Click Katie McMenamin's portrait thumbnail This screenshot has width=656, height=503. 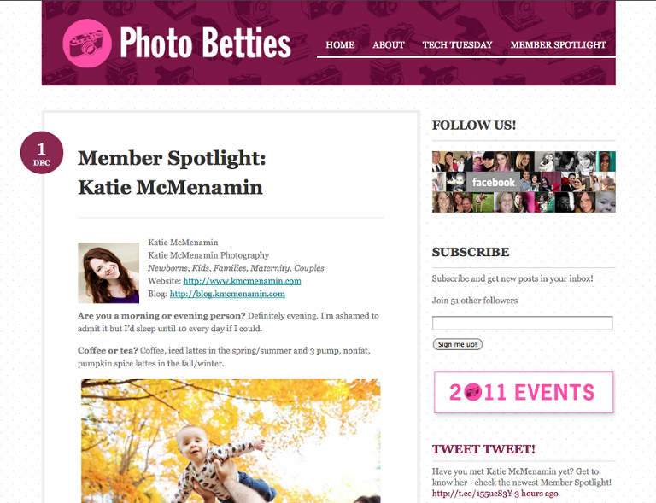pos(108,272)
